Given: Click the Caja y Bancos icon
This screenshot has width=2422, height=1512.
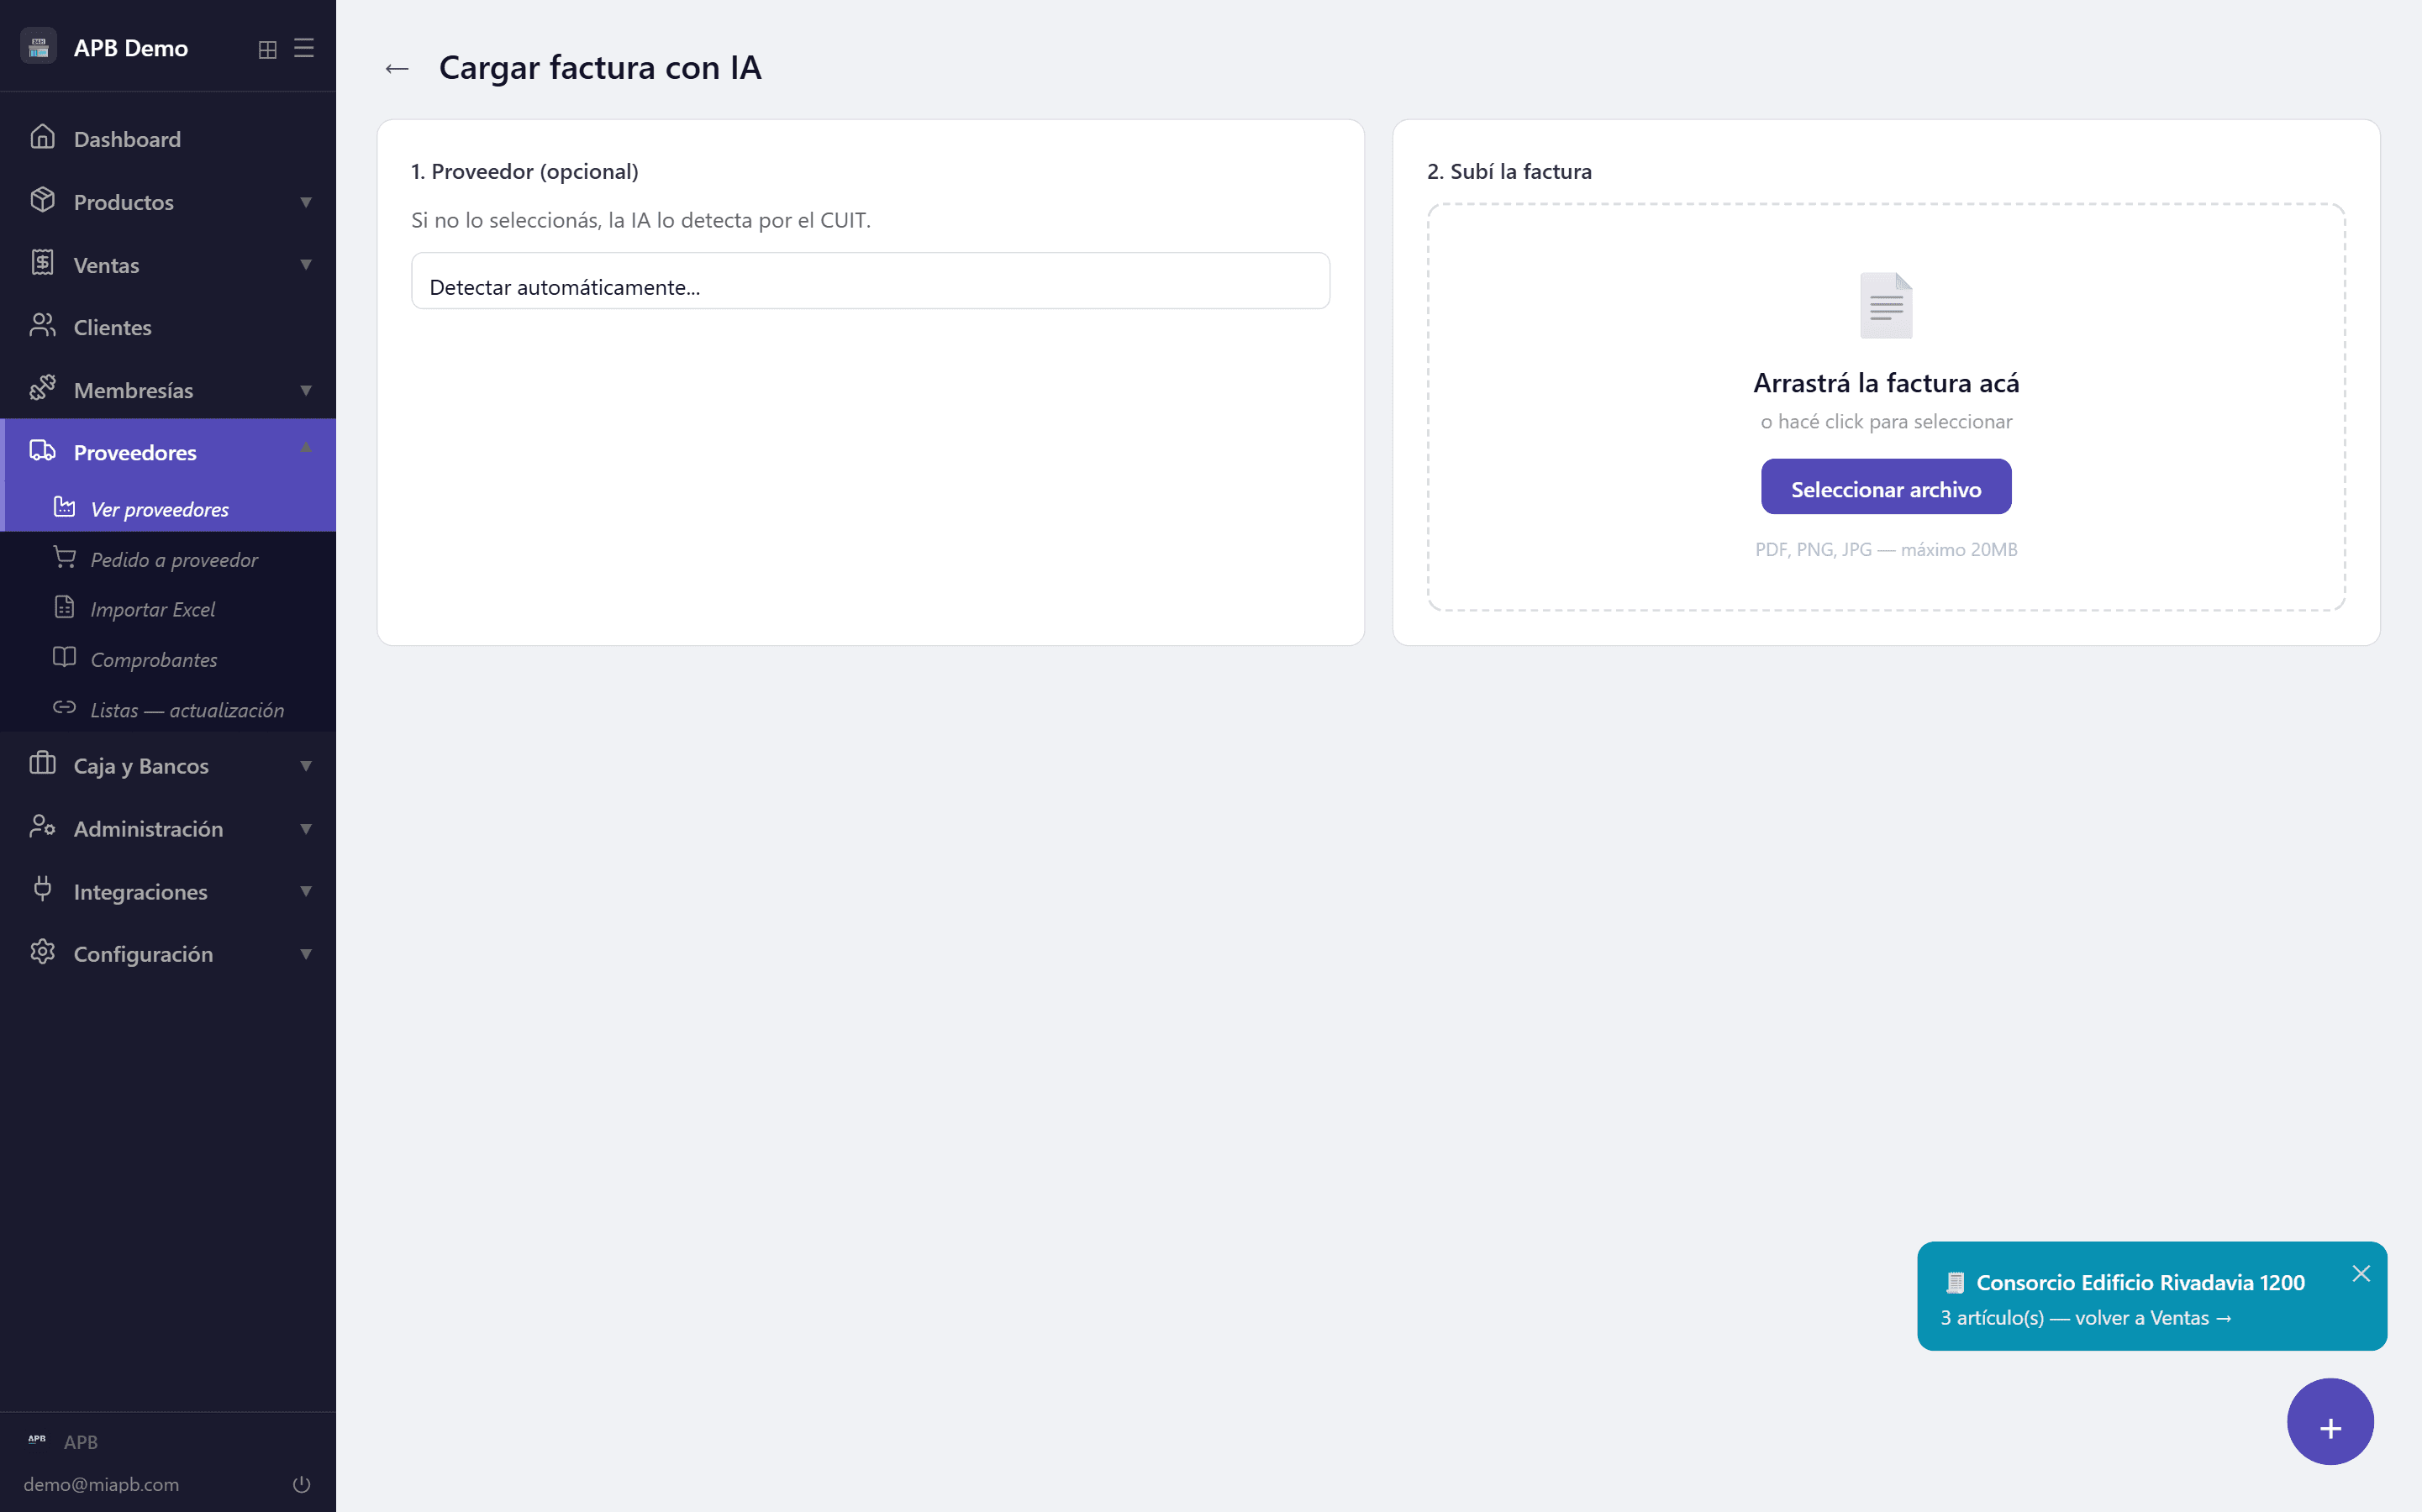Looking at the screenshot, I should click(x=42, y=764).
